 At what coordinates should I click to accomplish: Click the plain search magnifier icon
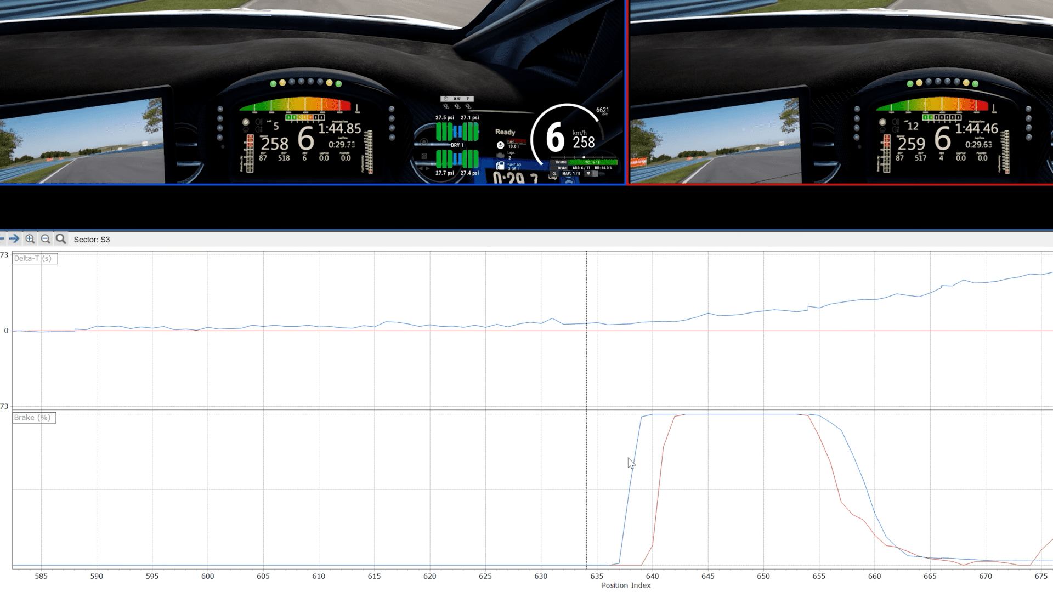click(x=60, y=239)
